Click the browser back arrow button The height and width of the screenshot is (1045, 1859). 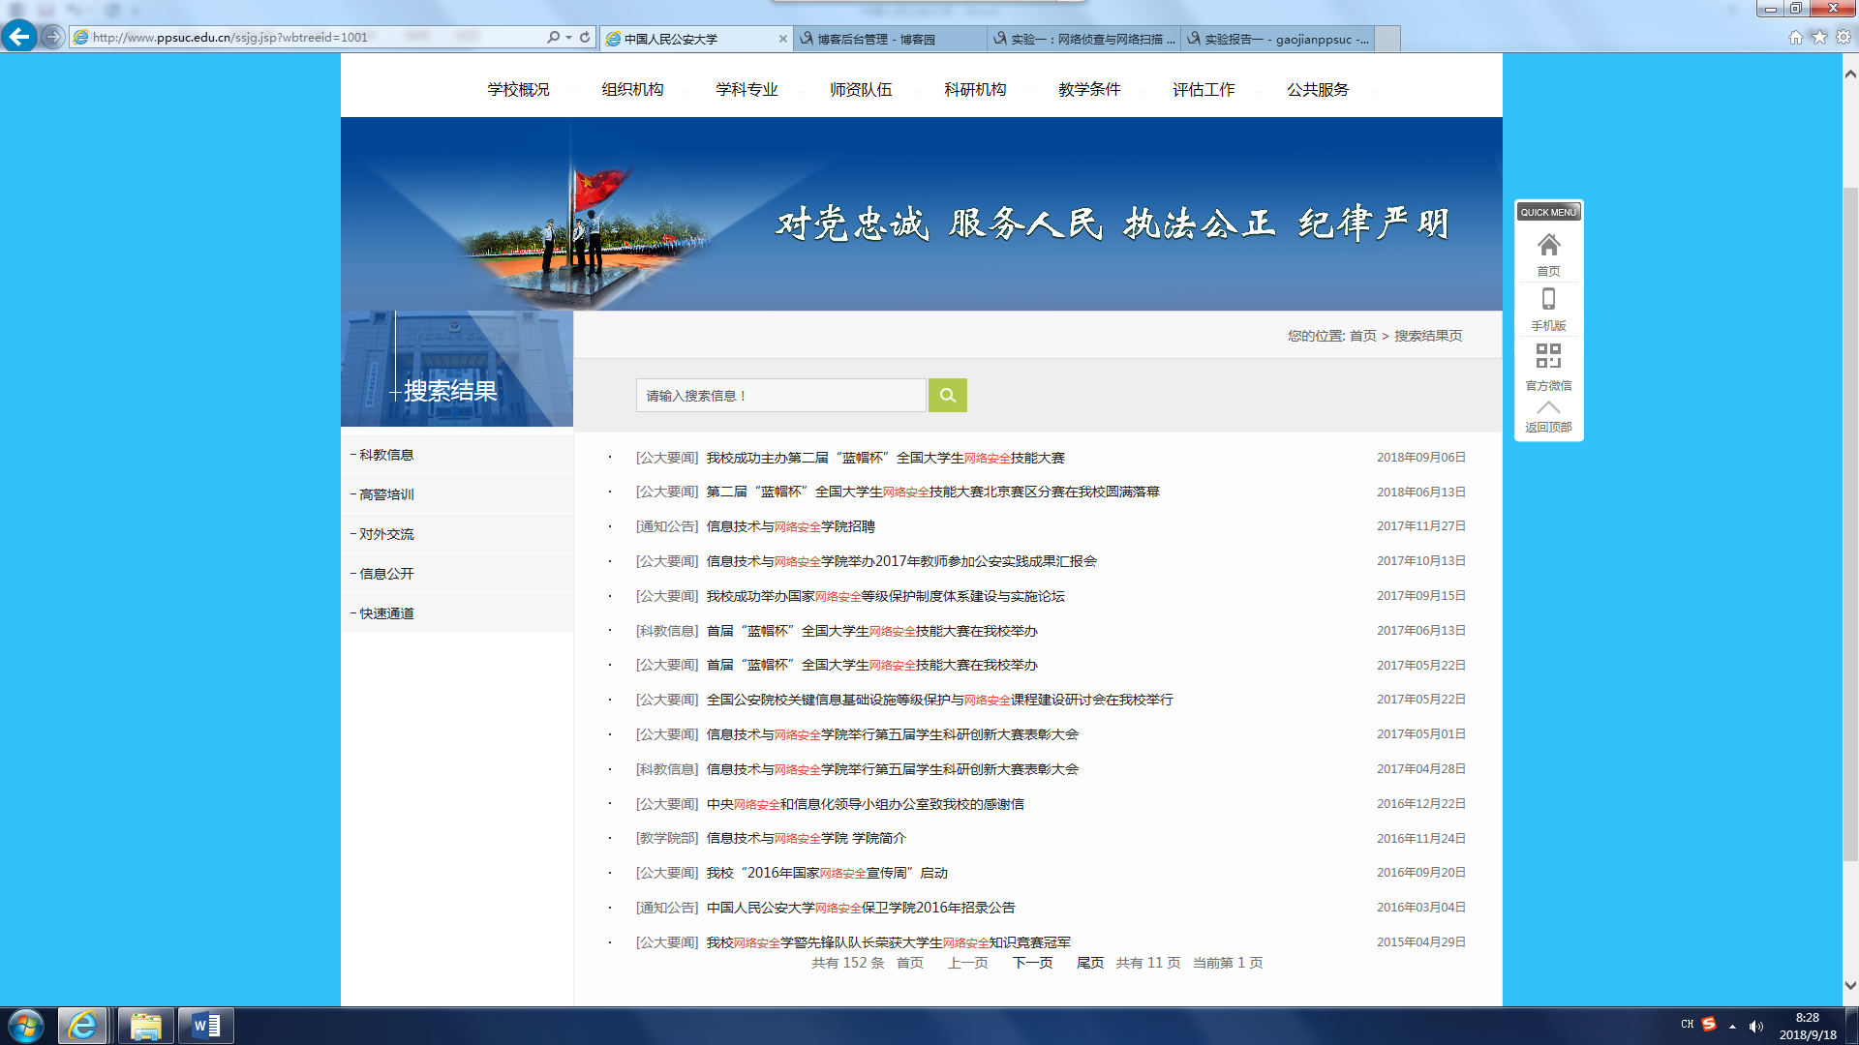click(x=19, y=37)
